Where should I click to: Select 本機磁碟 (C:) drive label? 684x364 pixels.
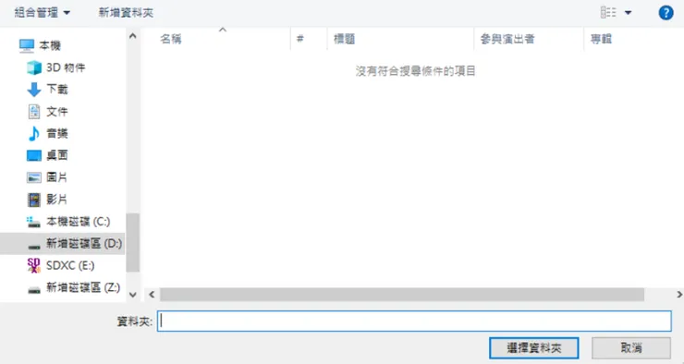tap(78, 222)
